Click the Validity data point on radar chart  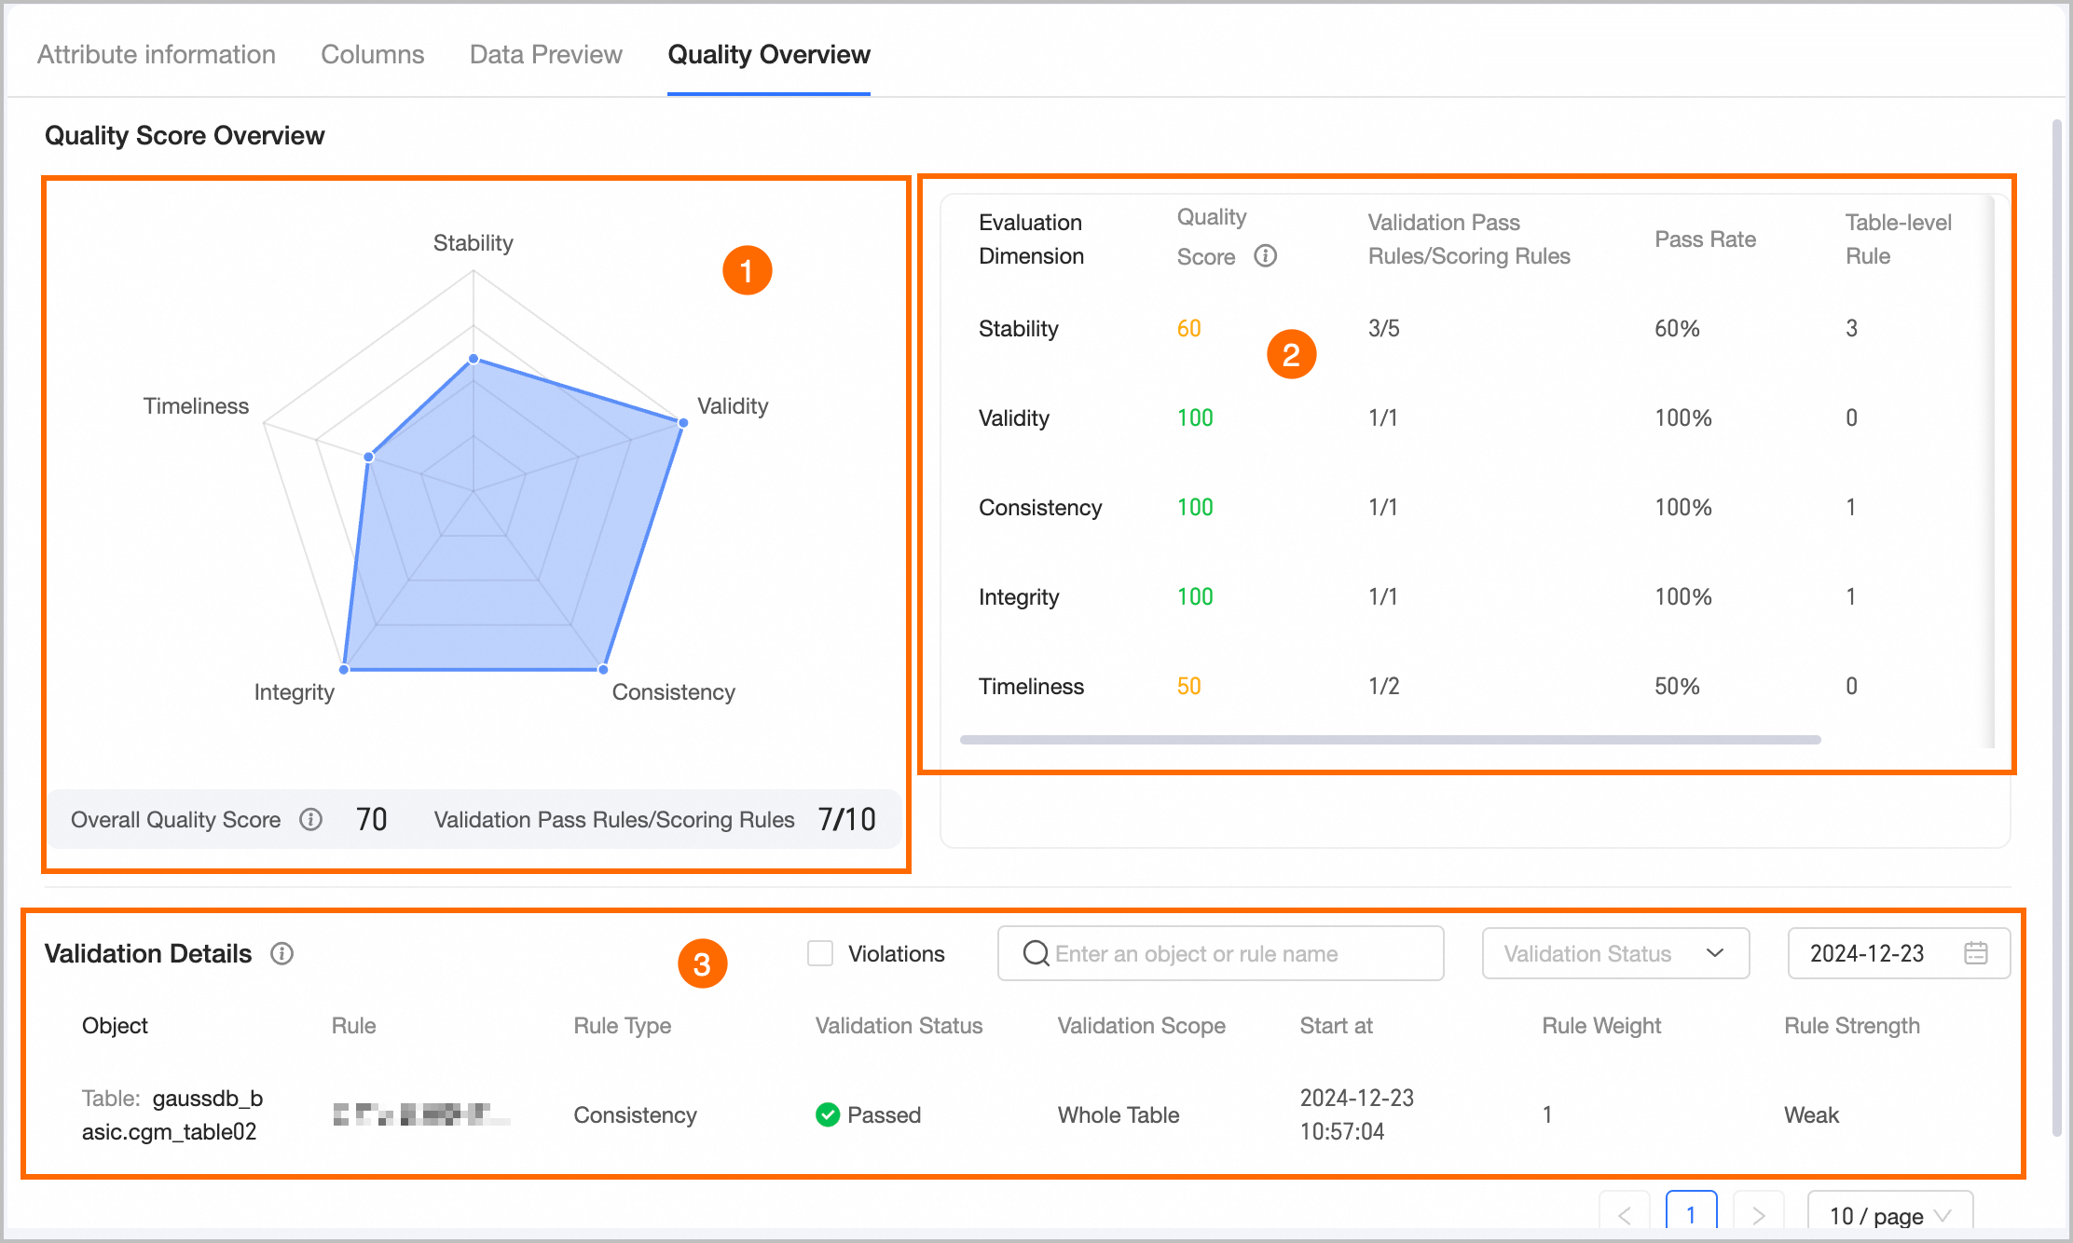coord(683,423)
